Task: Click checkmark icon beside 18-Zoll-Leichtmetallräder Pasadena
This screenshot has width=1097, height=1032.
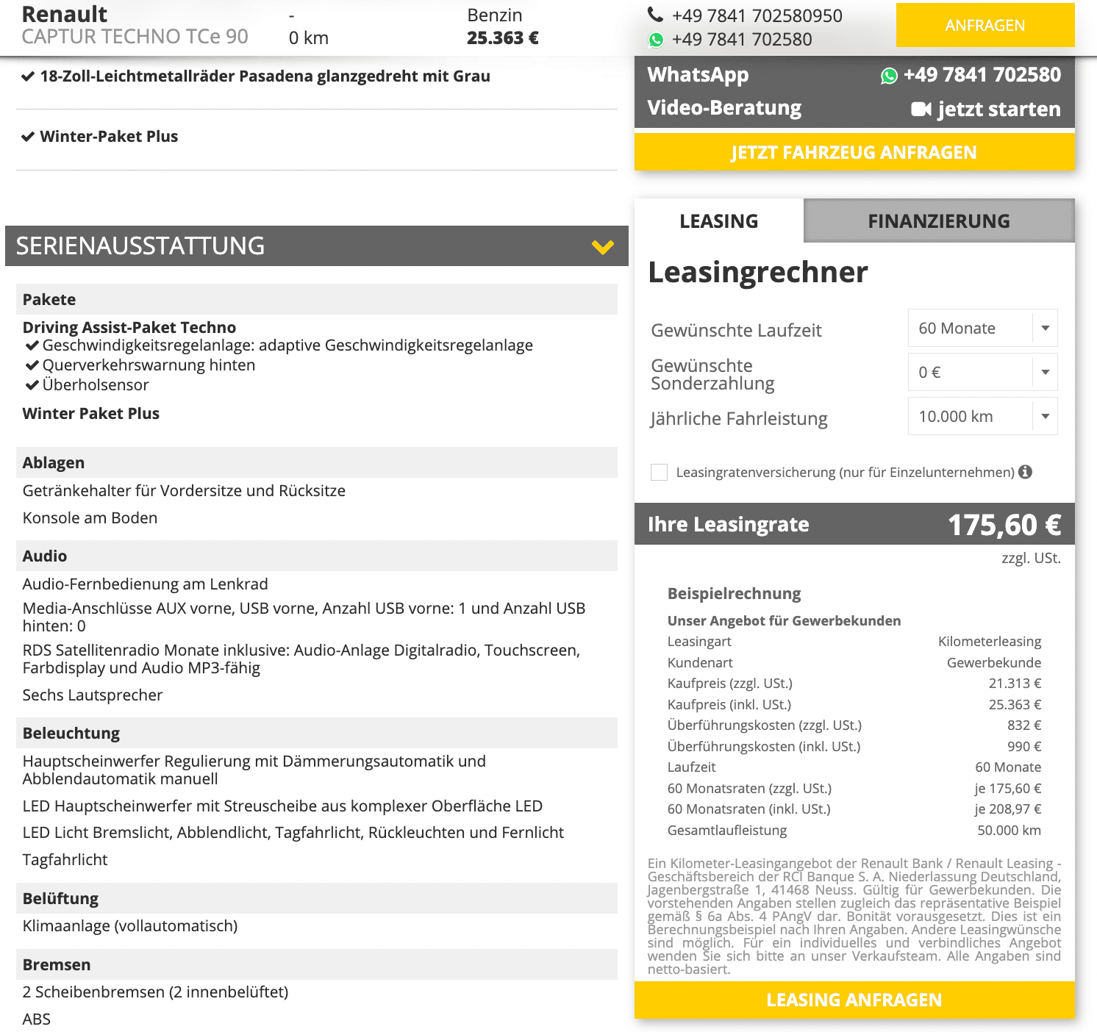Action: [28, 76]
